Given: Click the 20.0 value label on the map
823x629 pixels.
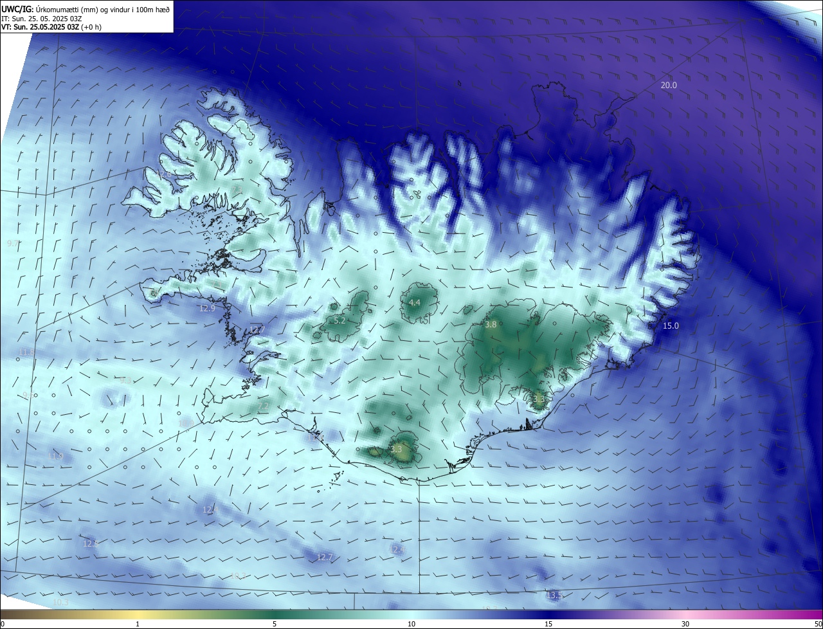Looking at the screenshot, I should 669,85.
